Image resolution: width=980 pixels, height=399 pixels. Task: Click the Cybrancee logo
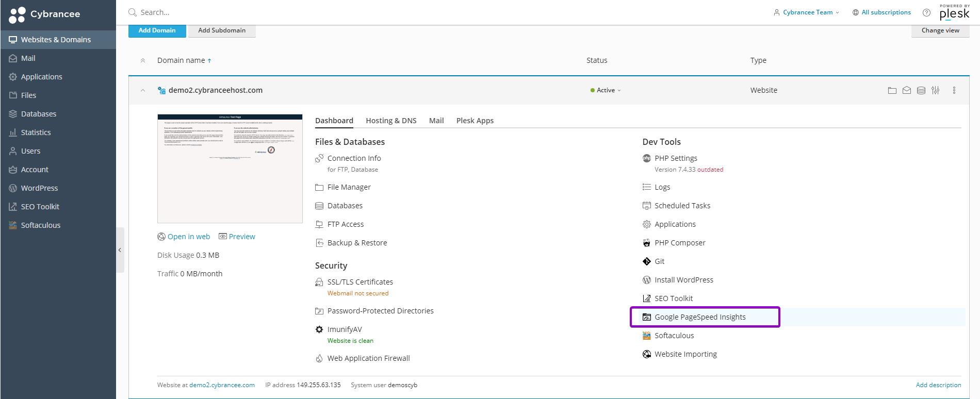(x=45, y=14)
